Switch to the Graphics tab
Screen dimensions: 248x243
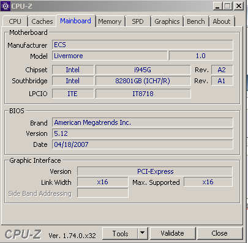[167, 21]
